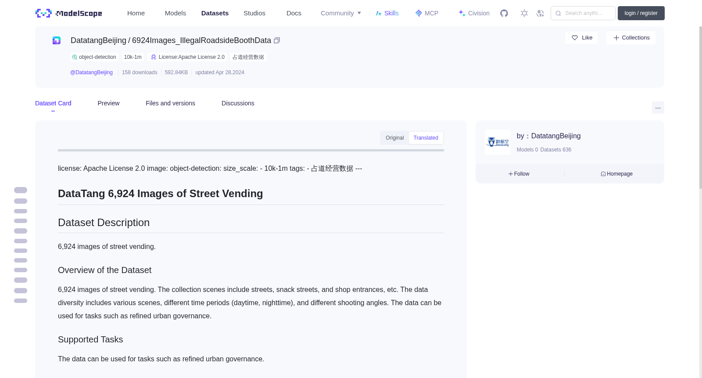This screenshot has height=378, width=702.
Task: Select the Dataset Card tab
Action: click(x=53, y=103)
